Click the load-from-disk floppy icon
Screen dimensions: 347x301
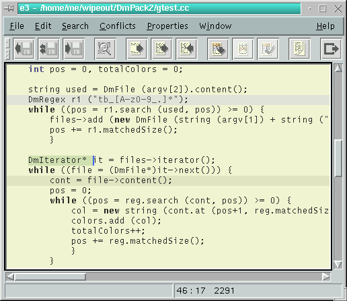point(24,48)
